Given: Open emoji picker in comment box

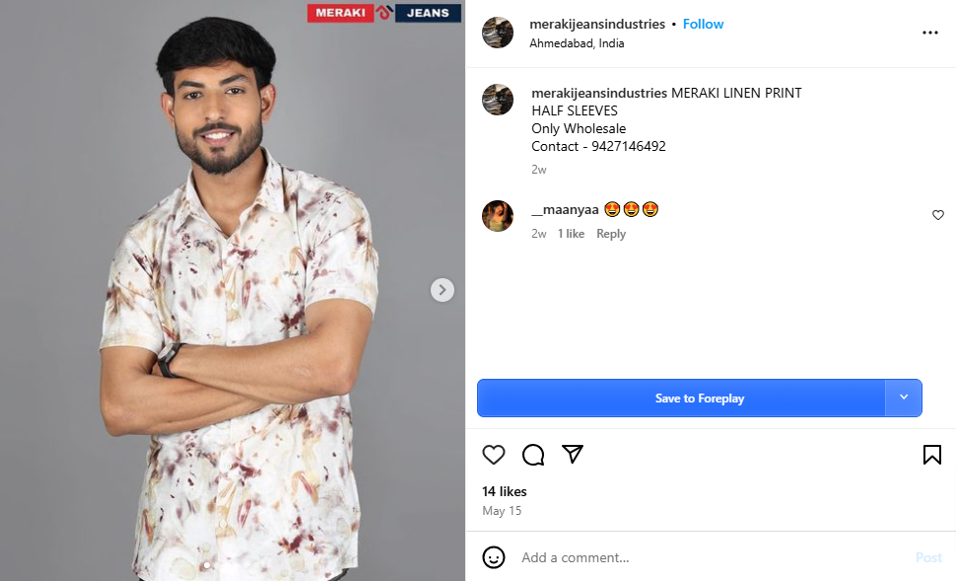Looking at the screenshot, I should click(494, 557).
